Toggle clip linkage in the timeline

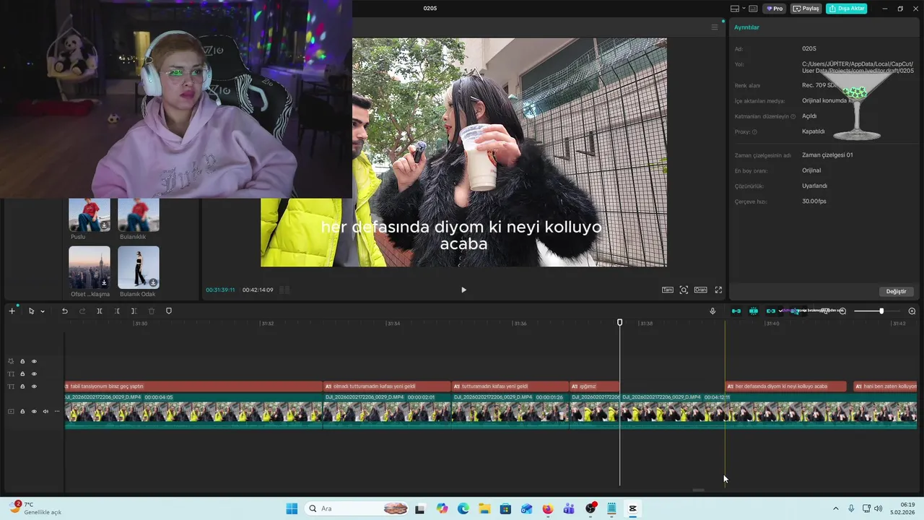(771, 311)
